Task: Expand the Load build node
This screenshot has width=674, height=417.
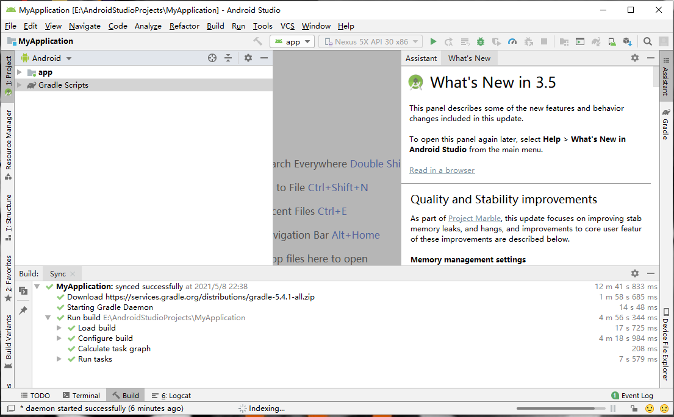Action: 59,328
